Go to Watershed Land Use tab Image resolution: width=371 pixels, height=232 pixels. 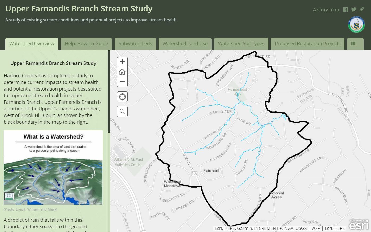click(185, 44)
